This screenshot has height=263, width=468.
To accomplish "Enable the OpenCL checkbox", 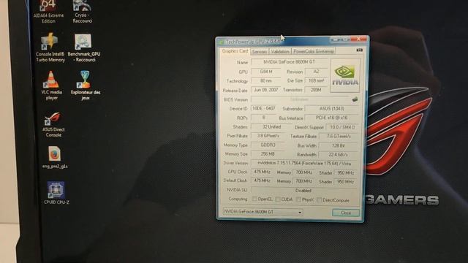I will click(x=254, y=199).
